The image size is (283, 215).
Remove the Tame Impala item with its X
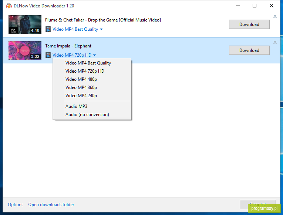pyautogui.click(x=275, y=42)
